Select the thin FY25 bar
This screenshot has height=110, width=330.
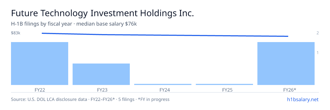[x=224, y=84]
